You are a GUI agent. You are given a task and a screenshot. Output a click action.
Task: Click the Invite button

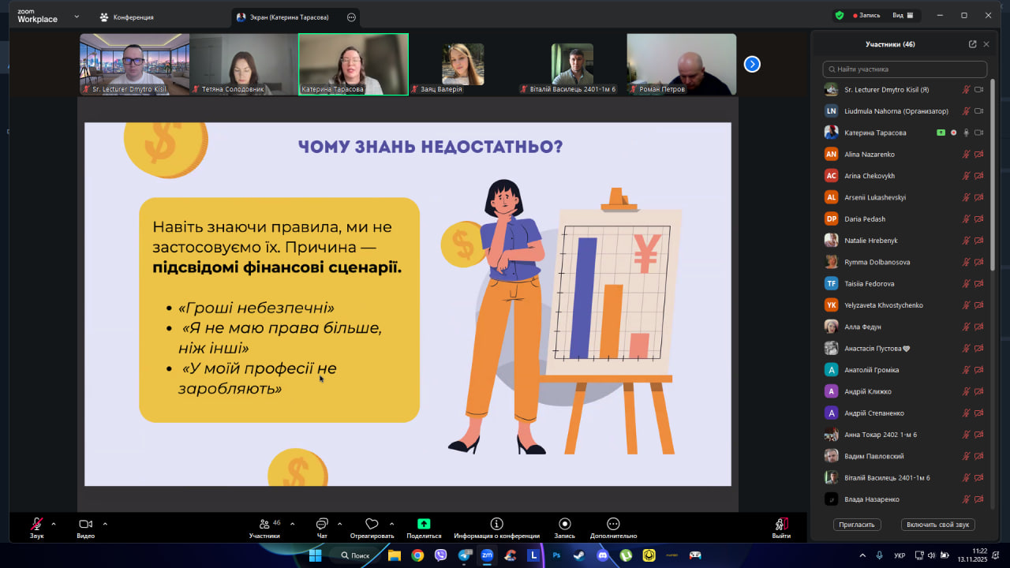[856, 525]
